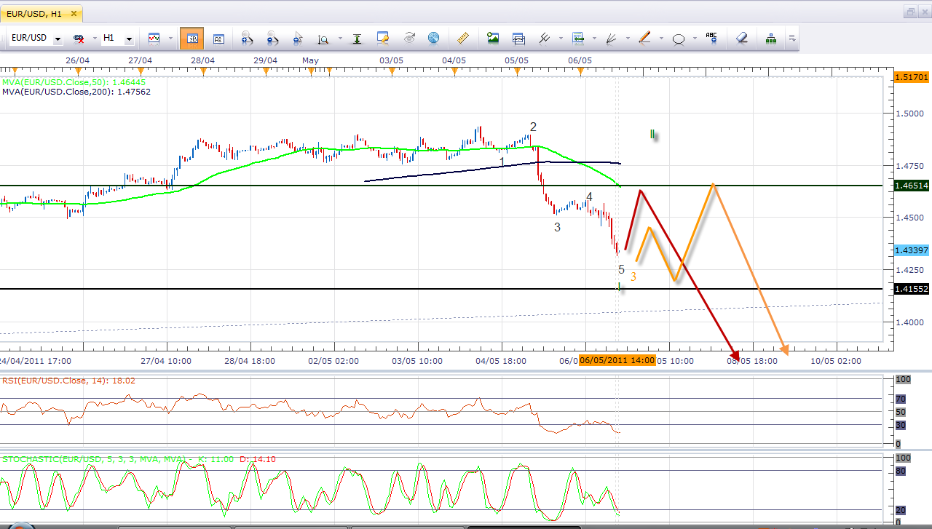The image size is (932, 529).
Task: Click the chart template window icon
Action: [x=519, y=39]
